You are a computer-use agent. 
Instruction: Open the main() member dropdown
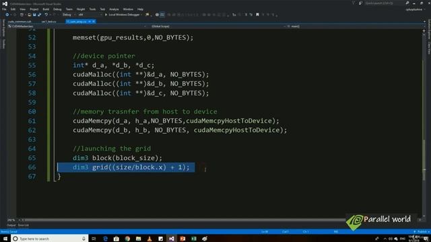coord(355,26)
